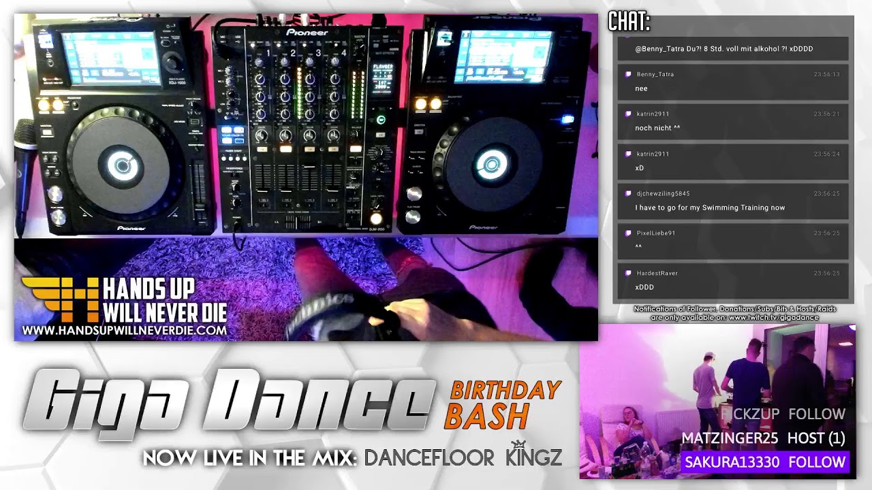Click the MATZINGER25 HOST (1) alert
The width and height of the screenshot is (872, 490).
[763, 438]
